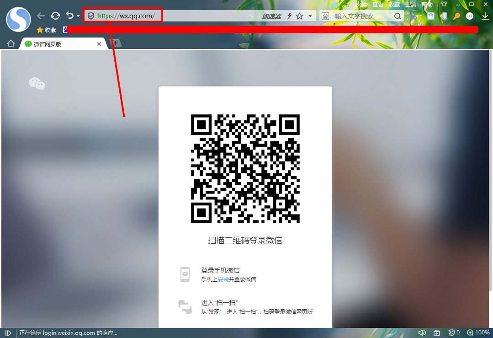The width and height of the screenshot is (493, 338).
Task: Open the 工具 menu
Action: pyautogui.click(x=411, y=5)
